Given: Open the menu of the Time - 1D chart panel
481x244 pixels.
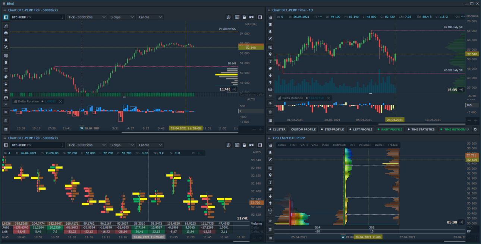Looking at the screenshot, I should (x=268, y=10).
